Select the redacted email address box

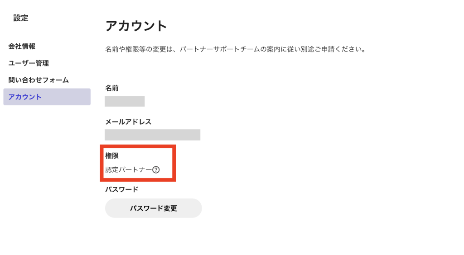coord(152,135)
